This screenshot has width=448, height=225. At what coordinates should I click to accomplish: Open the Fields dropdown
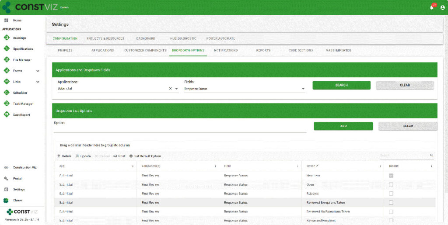click(303, 89)
